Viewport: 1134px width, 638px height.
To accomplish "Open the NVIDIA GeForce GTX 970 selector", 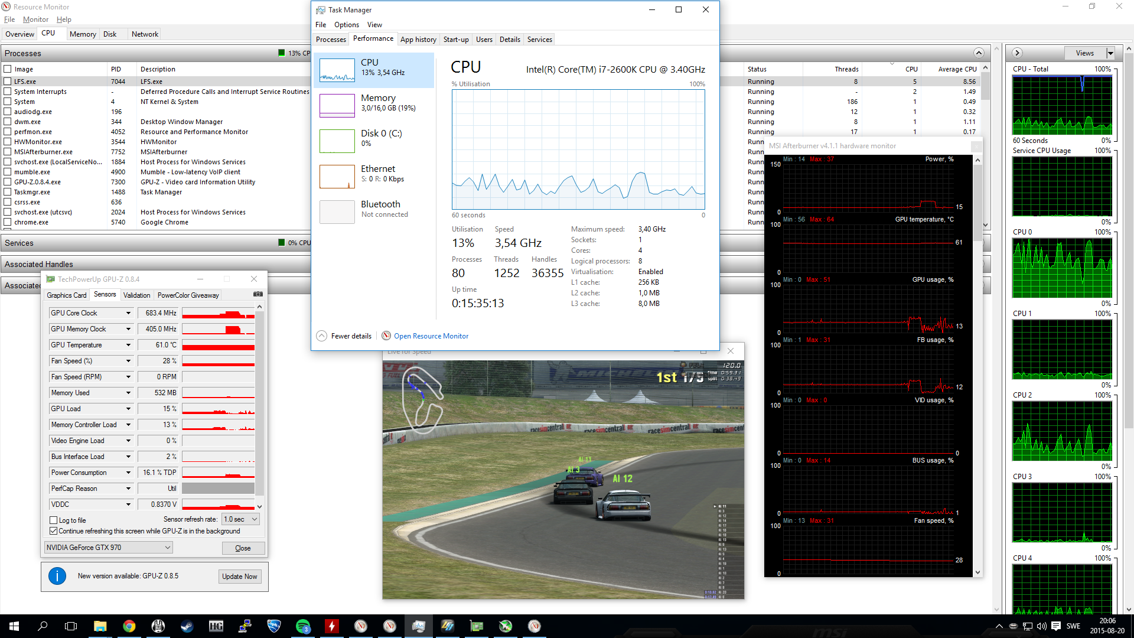I will coord(109,548).
